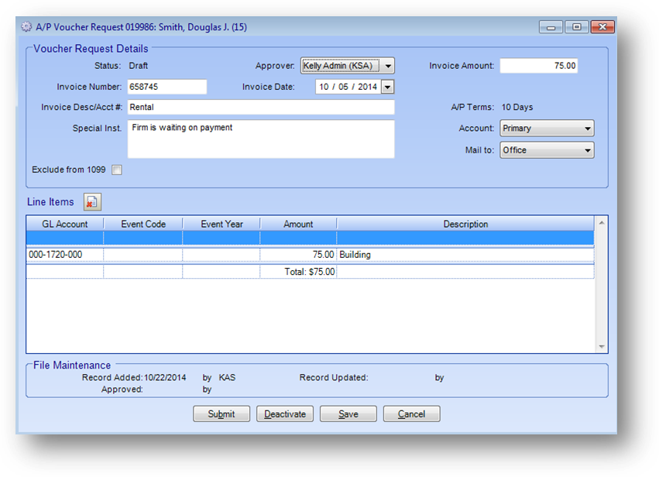Click the Building description cell
659x477 pixels.
tap(465, 255)
